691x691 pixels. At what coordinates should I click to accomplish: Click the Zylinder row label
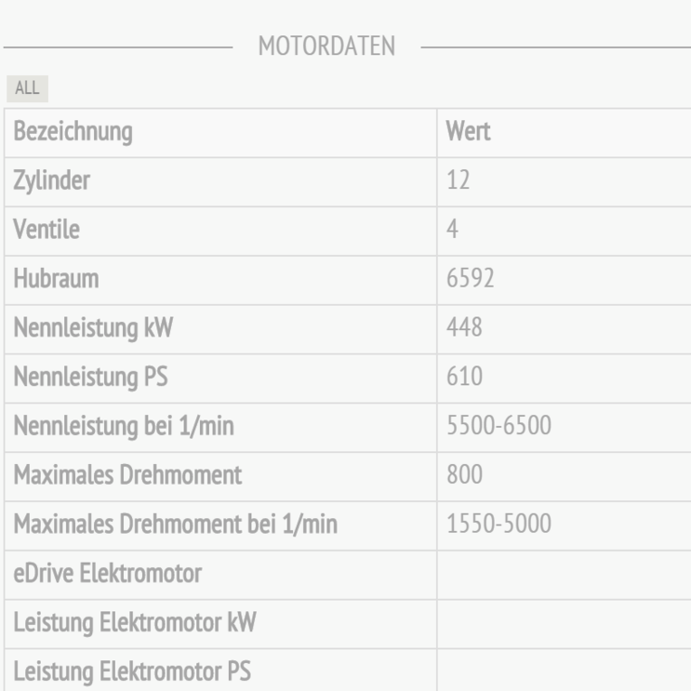(x=52, y=181)
